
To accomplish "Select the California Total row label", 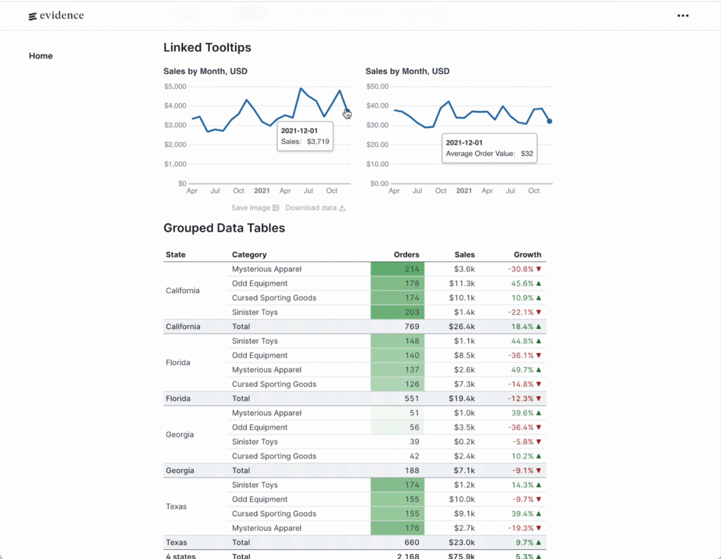I will pyautogui.click(x=183, y=327).
